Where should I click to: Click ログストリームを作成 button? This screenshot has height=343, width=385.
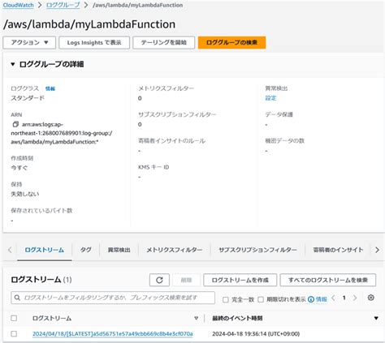coord(240,280)
